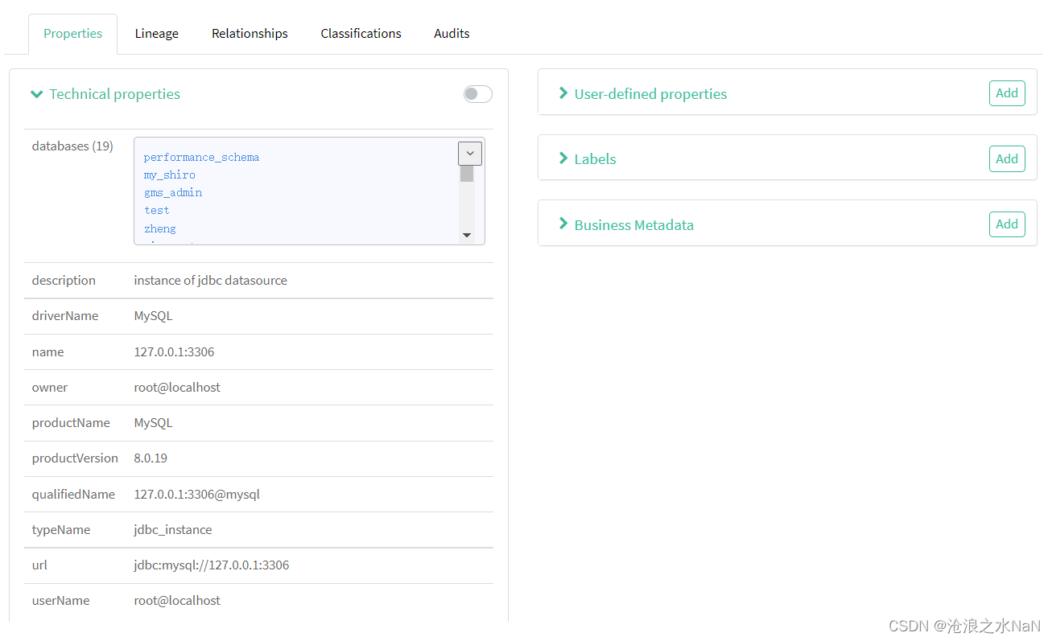Toggle the switch next to Technical properties

point(477,94)
